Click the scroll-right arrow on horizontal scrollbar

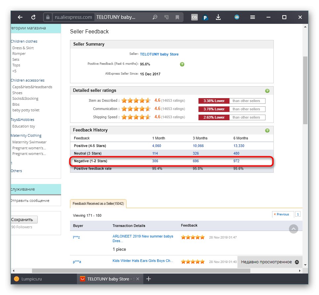click(x=300, y=271)
